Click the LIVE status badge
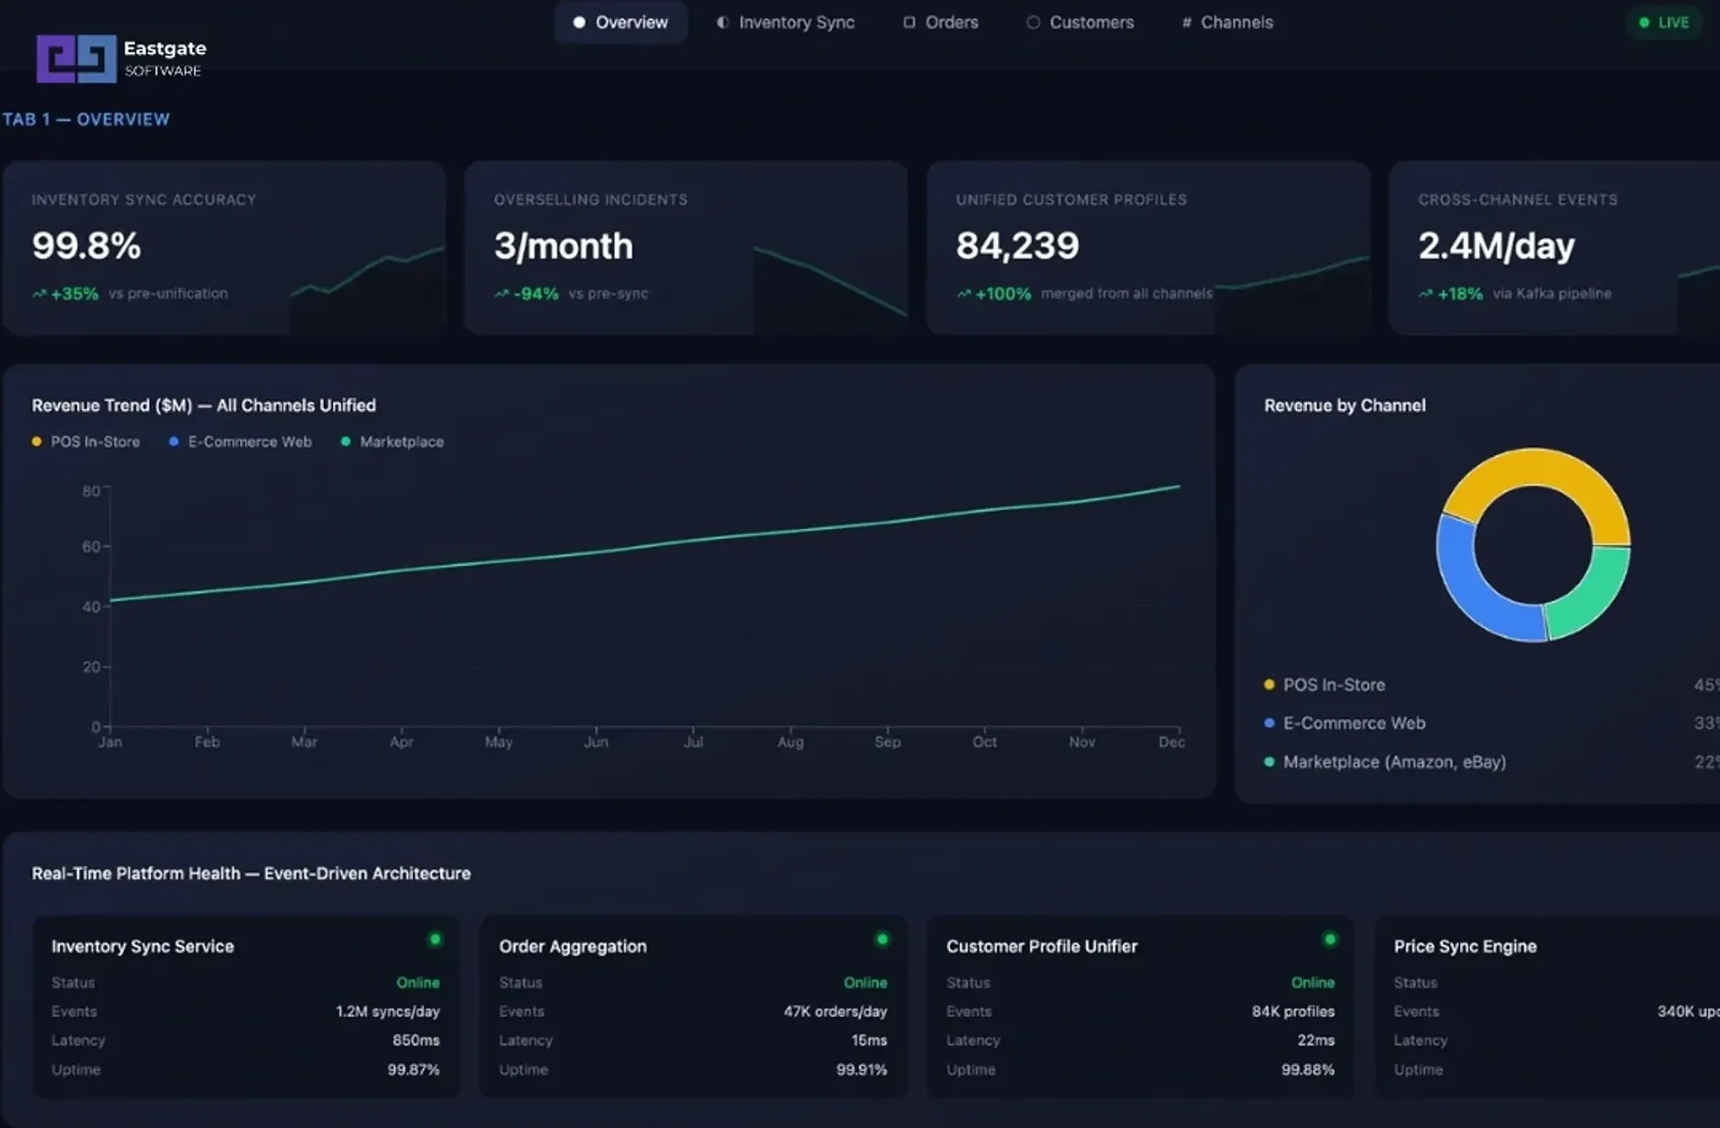The height and width of the screenshot is (1128, 1720). (1664, 23)
